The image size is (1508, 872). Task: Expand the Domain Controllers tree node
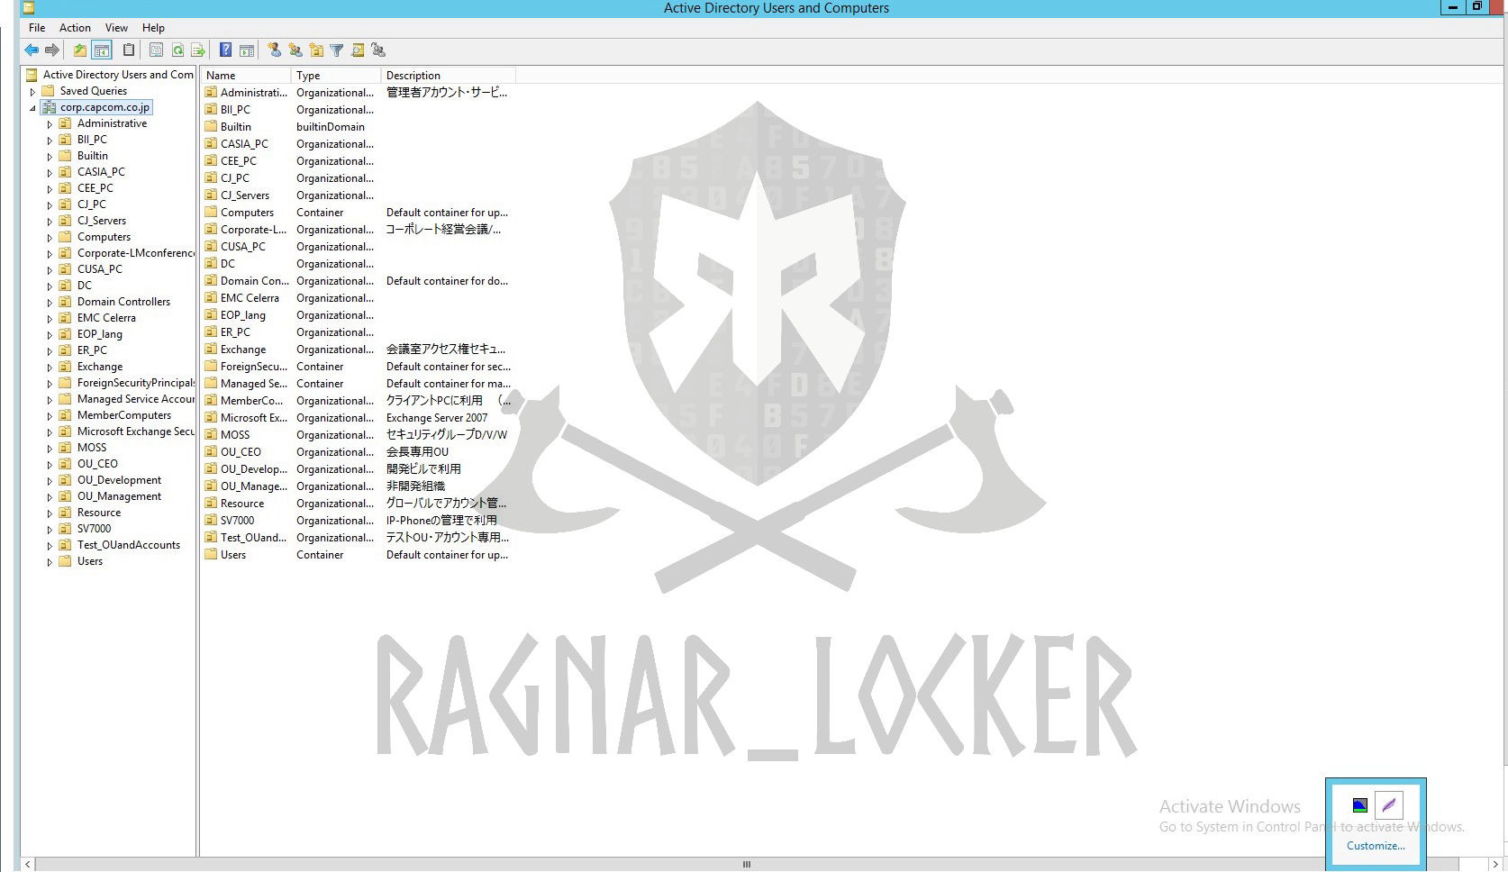(50, 303)
